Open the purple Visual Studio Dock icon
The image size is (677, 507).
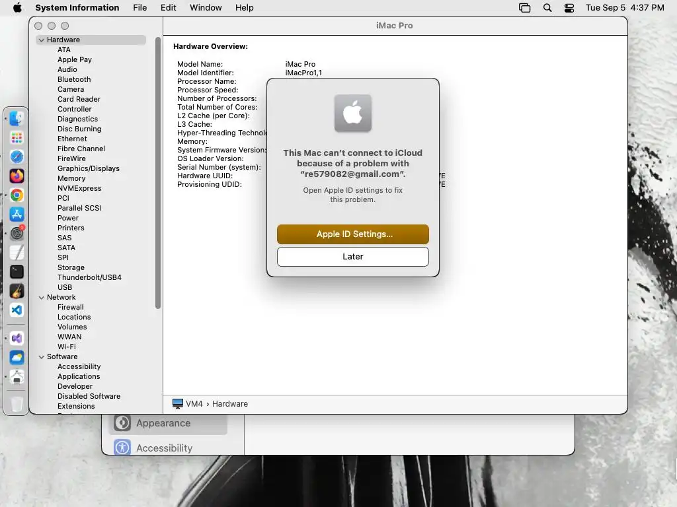pos(17,339)
